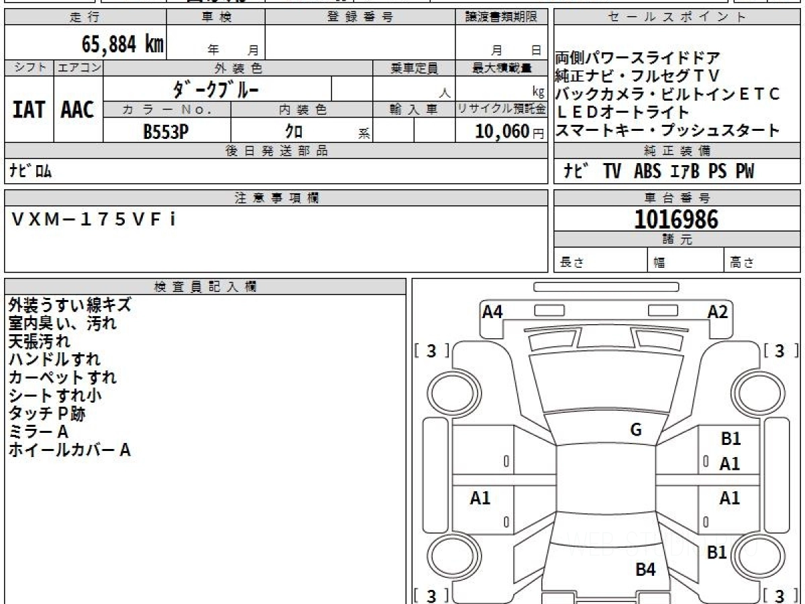Image resolution: width=805 pixels, height=604 pixels.
Task: Click the G mark on the windshield
Action: click(x=636, y=430)
